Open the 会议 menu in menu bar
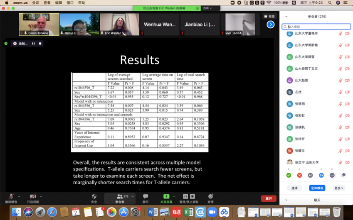Viewport: 353px width, 220px height. [35, 2]
